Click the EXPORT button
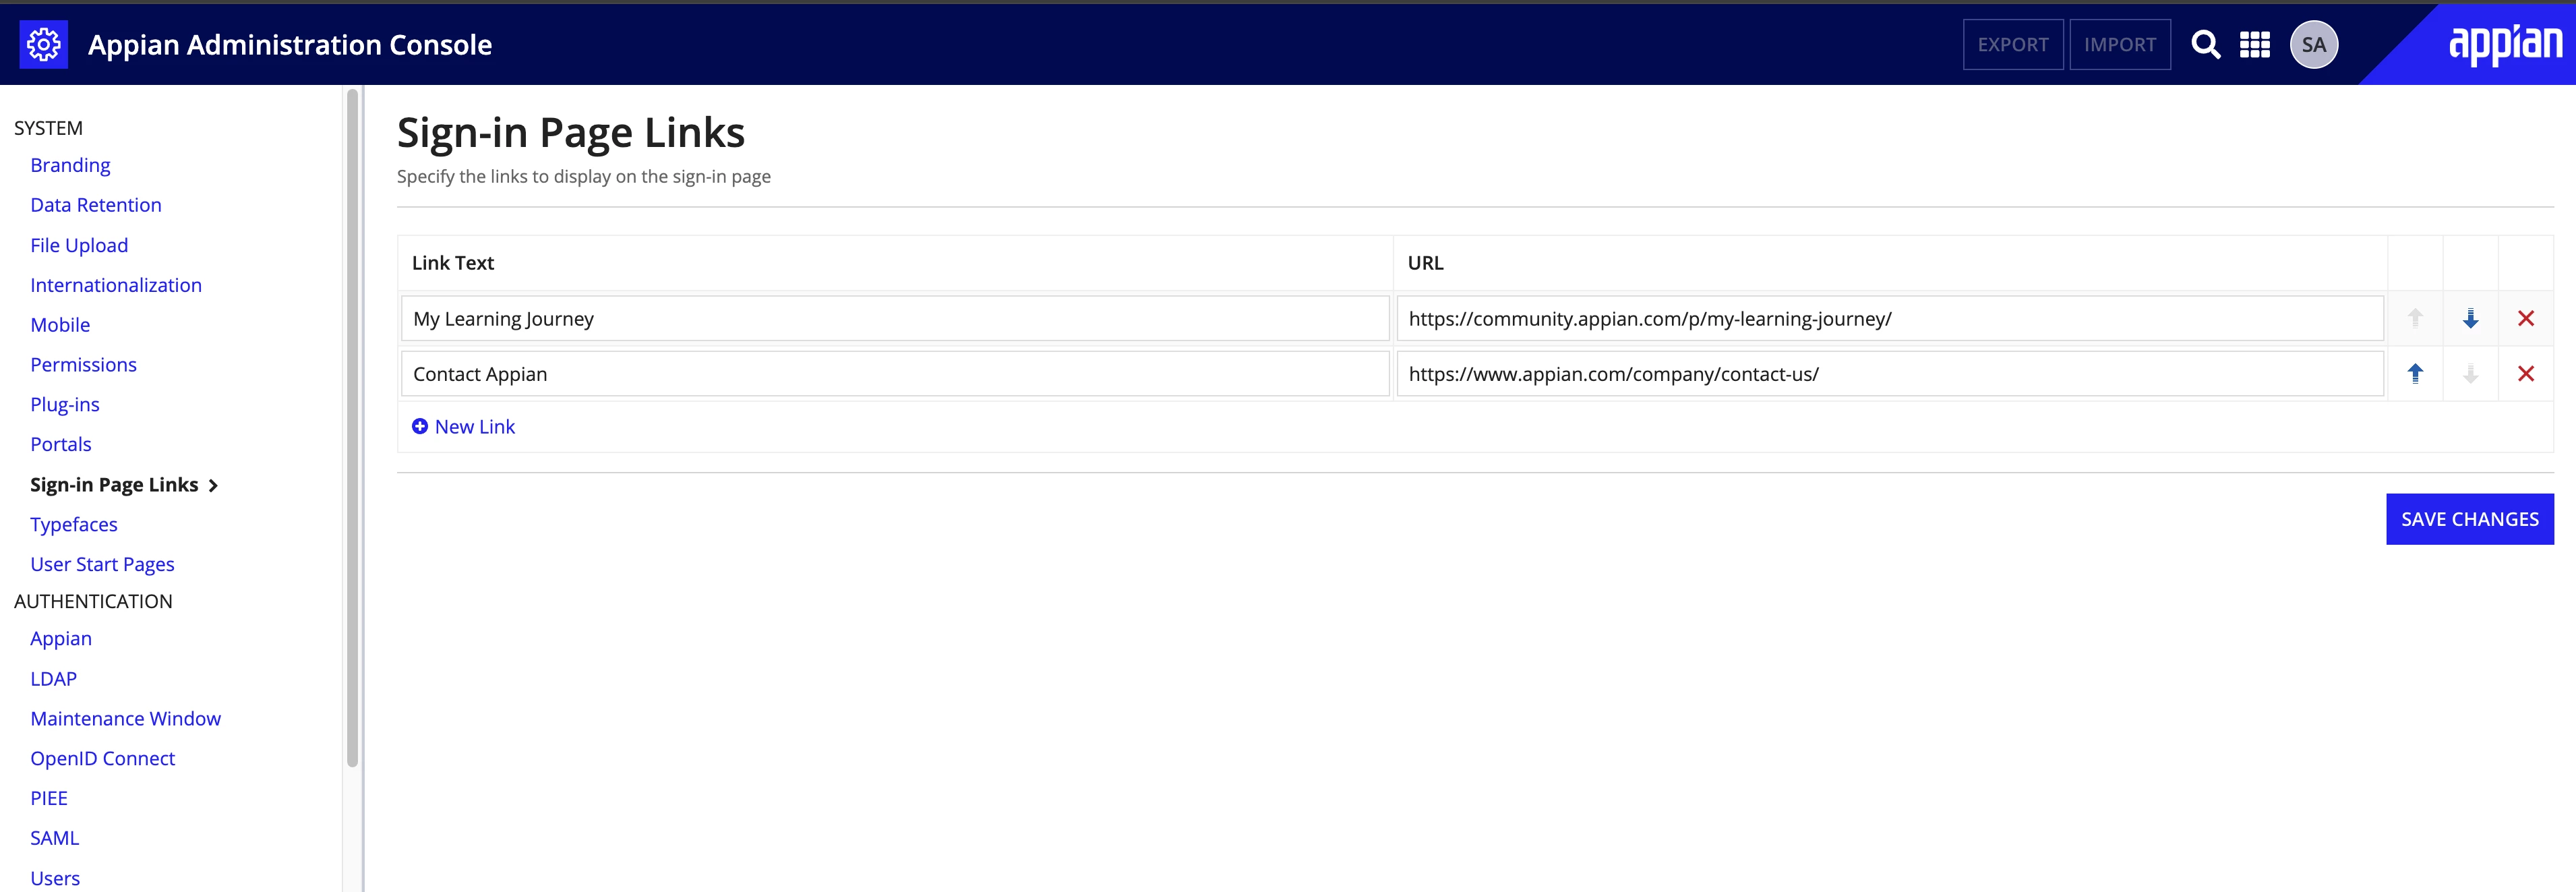 tap(2012, 45)
